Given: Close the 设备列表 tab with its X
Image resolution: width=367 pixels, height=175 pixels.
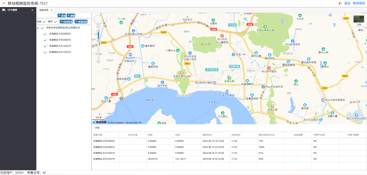Looking at the screenshot, I should pyautogui.click(x=52, y=10).
